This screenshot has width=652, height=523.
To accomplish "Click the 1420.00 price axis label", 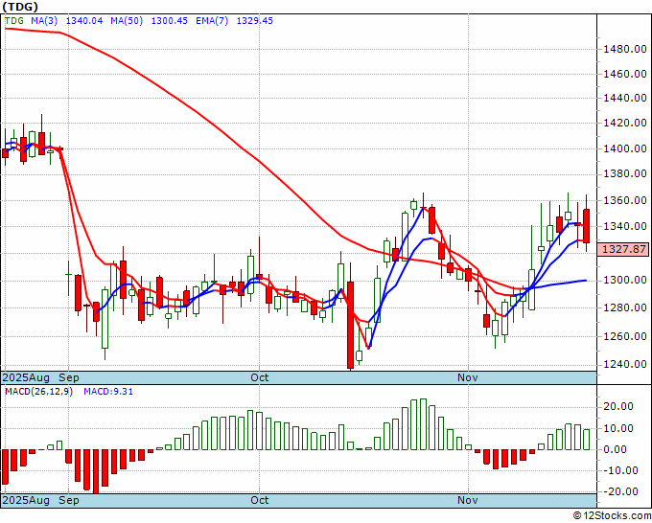I will 625,123.
